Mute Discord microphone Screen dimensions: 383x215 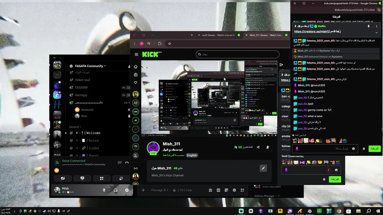coord(104,190)
